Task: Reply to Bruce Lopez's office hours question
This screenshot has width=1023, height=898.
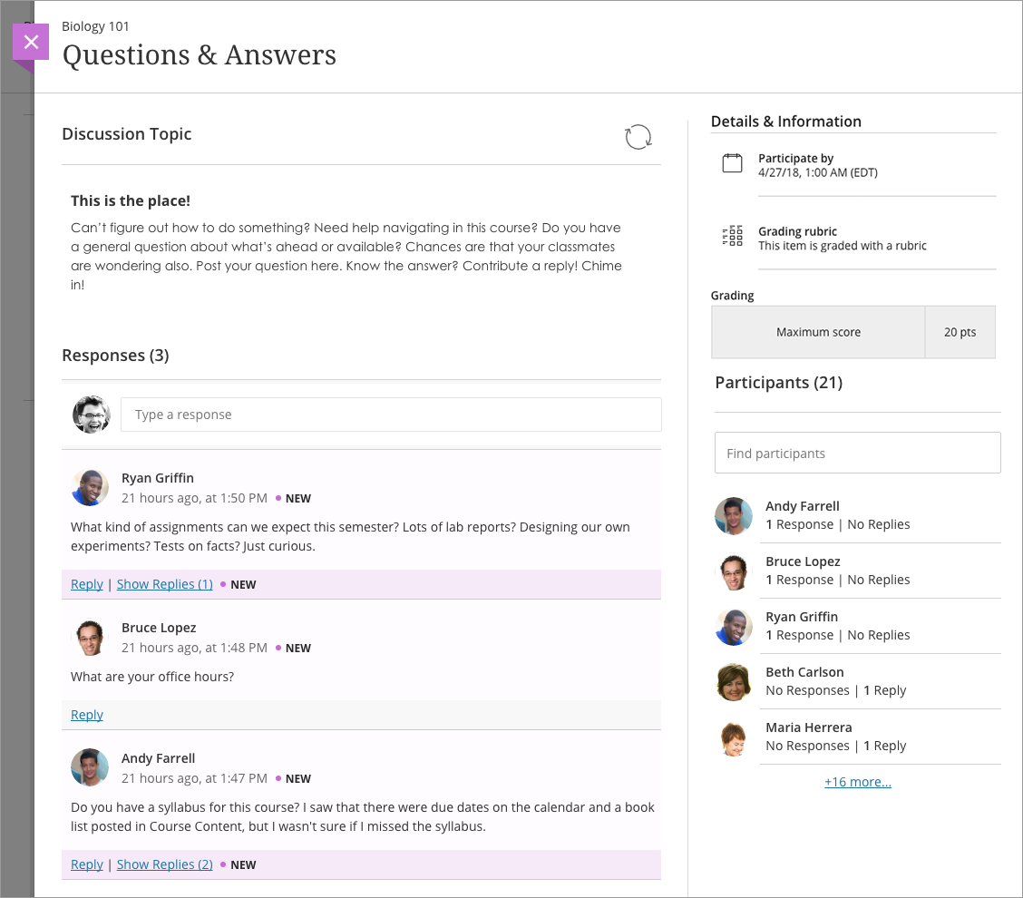Action: tap(86, 714)
